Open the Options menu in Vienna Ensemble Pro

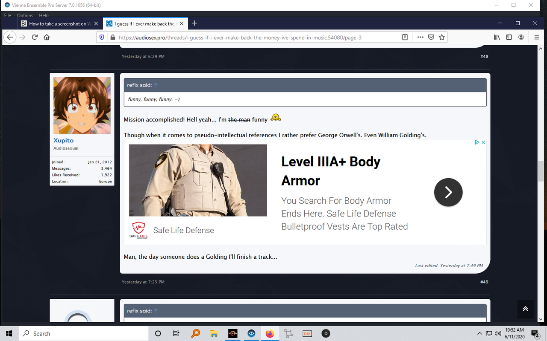tap(25, 15)
